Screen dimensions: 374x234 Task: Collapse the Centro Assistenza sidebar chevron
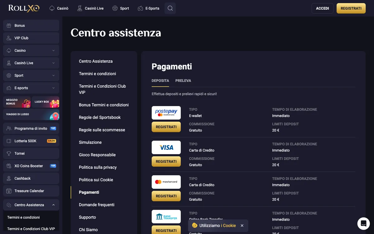[x=54, y=205]
